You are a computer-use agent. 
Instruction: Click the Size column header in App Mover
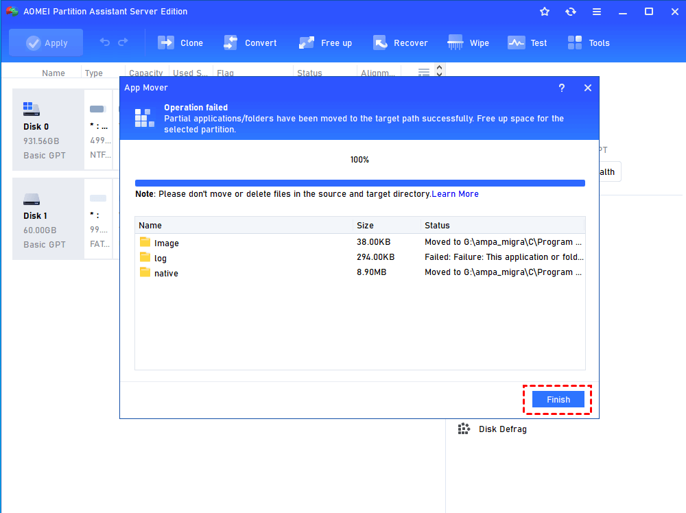tap(387, 225)
